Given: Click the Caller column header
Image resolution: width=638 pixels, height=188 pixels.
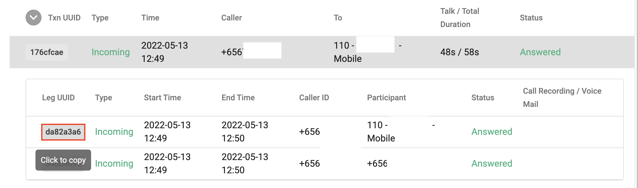Looking at the screenshot, I should coord(232,18).
